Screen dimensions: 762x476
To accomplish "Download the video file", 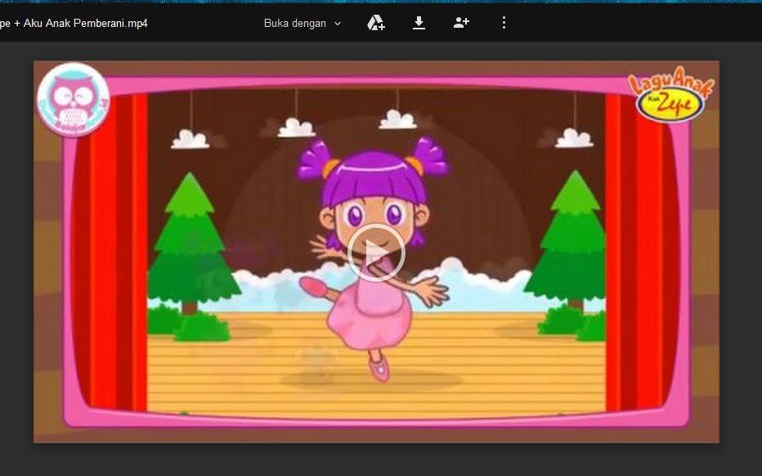I will pos(419,23).
